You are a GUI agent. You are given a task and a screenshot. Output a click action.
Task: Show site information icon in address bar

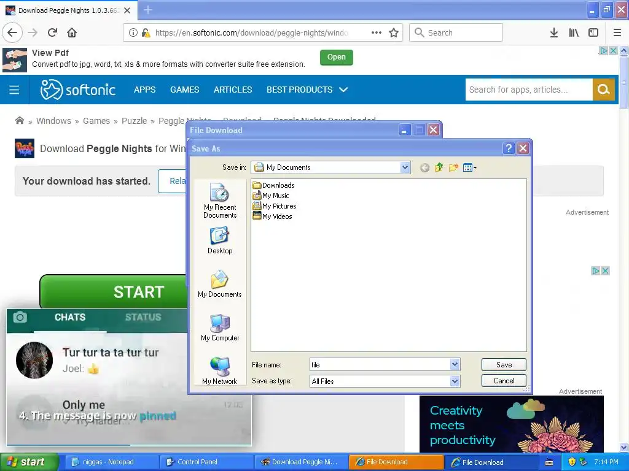tap(133, 33)
